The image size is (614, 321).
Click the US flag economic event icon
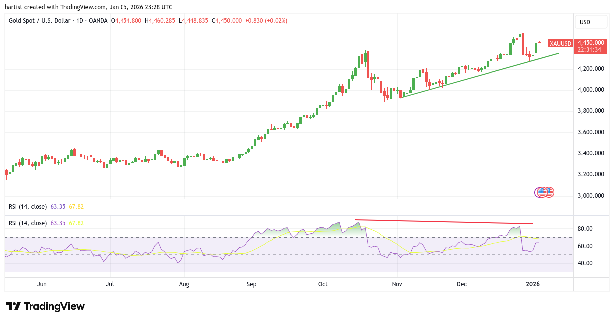pyautogui.click(x=549, y=192)
